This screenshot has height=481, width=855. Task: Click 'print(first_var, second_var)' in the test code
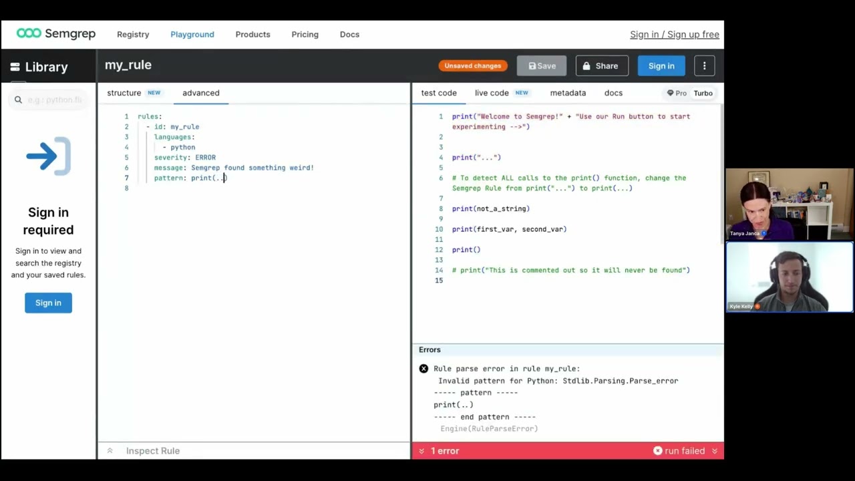509,229
